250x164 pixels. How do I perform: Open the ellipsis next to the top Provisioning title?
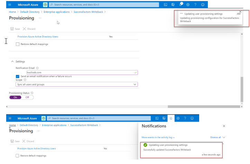pyautogui.click(x=40, y=18)
